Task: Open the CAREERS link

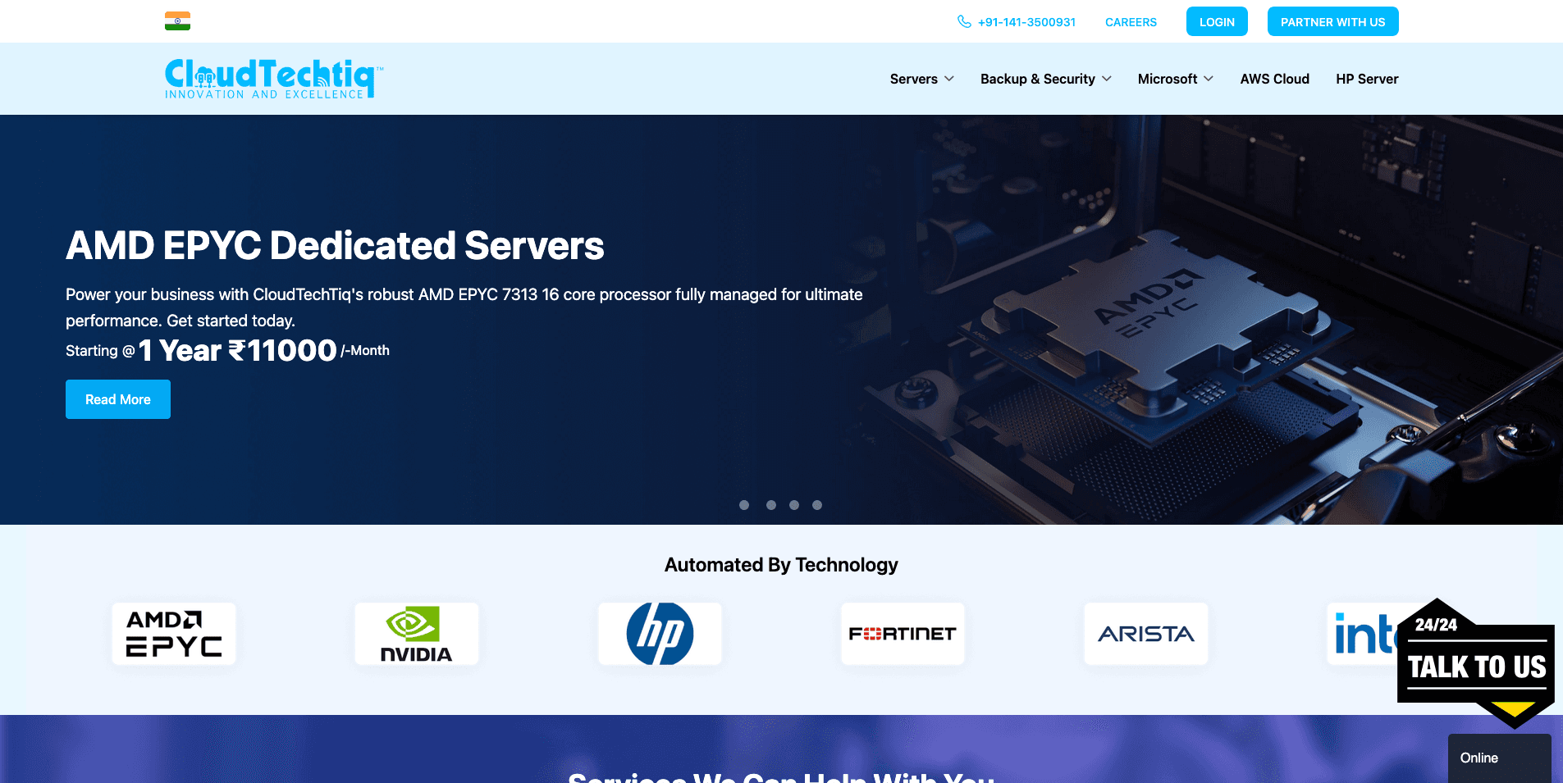Action: (x=1131, y=22)
